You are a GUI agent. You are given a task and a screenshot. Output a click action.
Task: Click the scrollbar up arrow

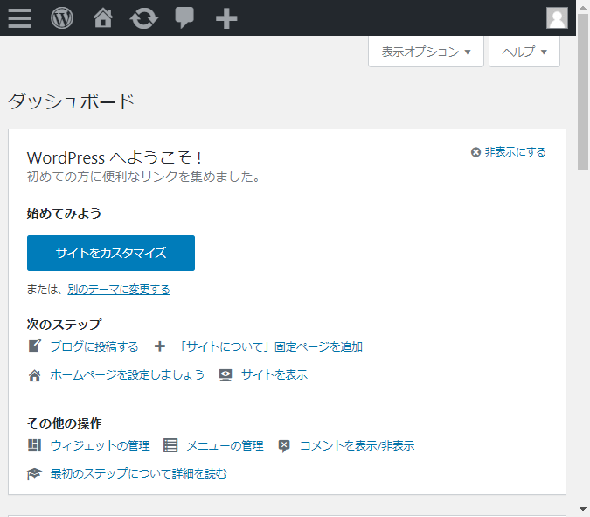(583, 7)
